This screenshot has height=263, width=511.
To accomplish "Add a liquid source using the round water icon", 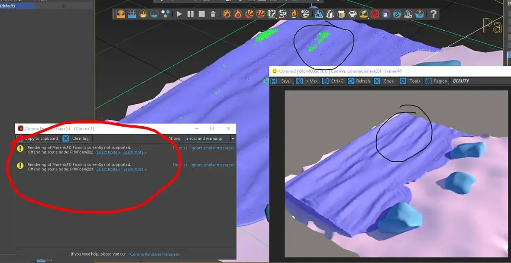I will pyautogui.click(x=154, y=14).
